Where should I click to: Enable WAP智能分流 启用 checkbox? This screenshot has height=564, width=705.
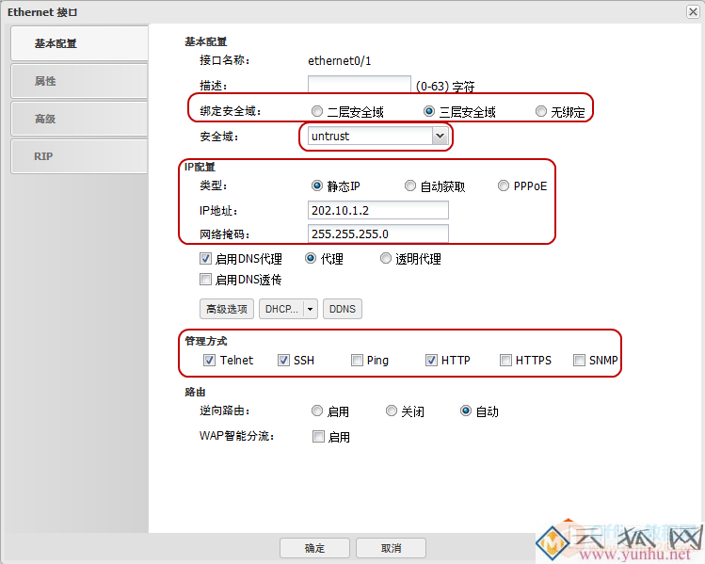click(318, 436)
